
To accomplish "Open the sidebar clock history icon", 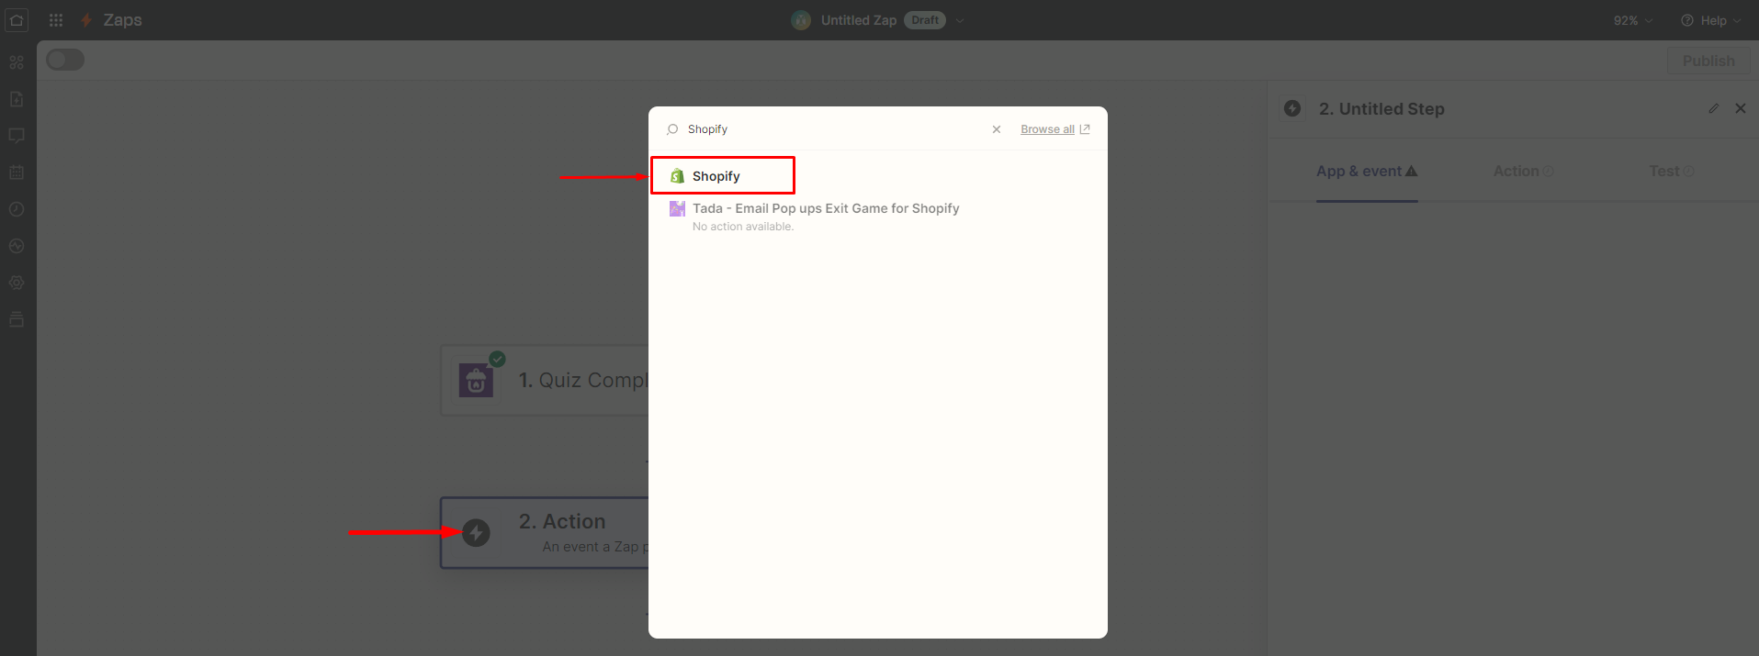I will [x=17, y=209].
